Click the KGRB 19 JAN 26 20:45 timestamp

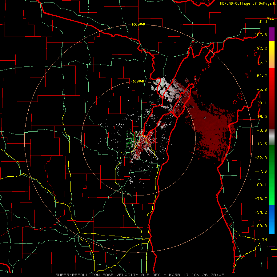point(197,275)
